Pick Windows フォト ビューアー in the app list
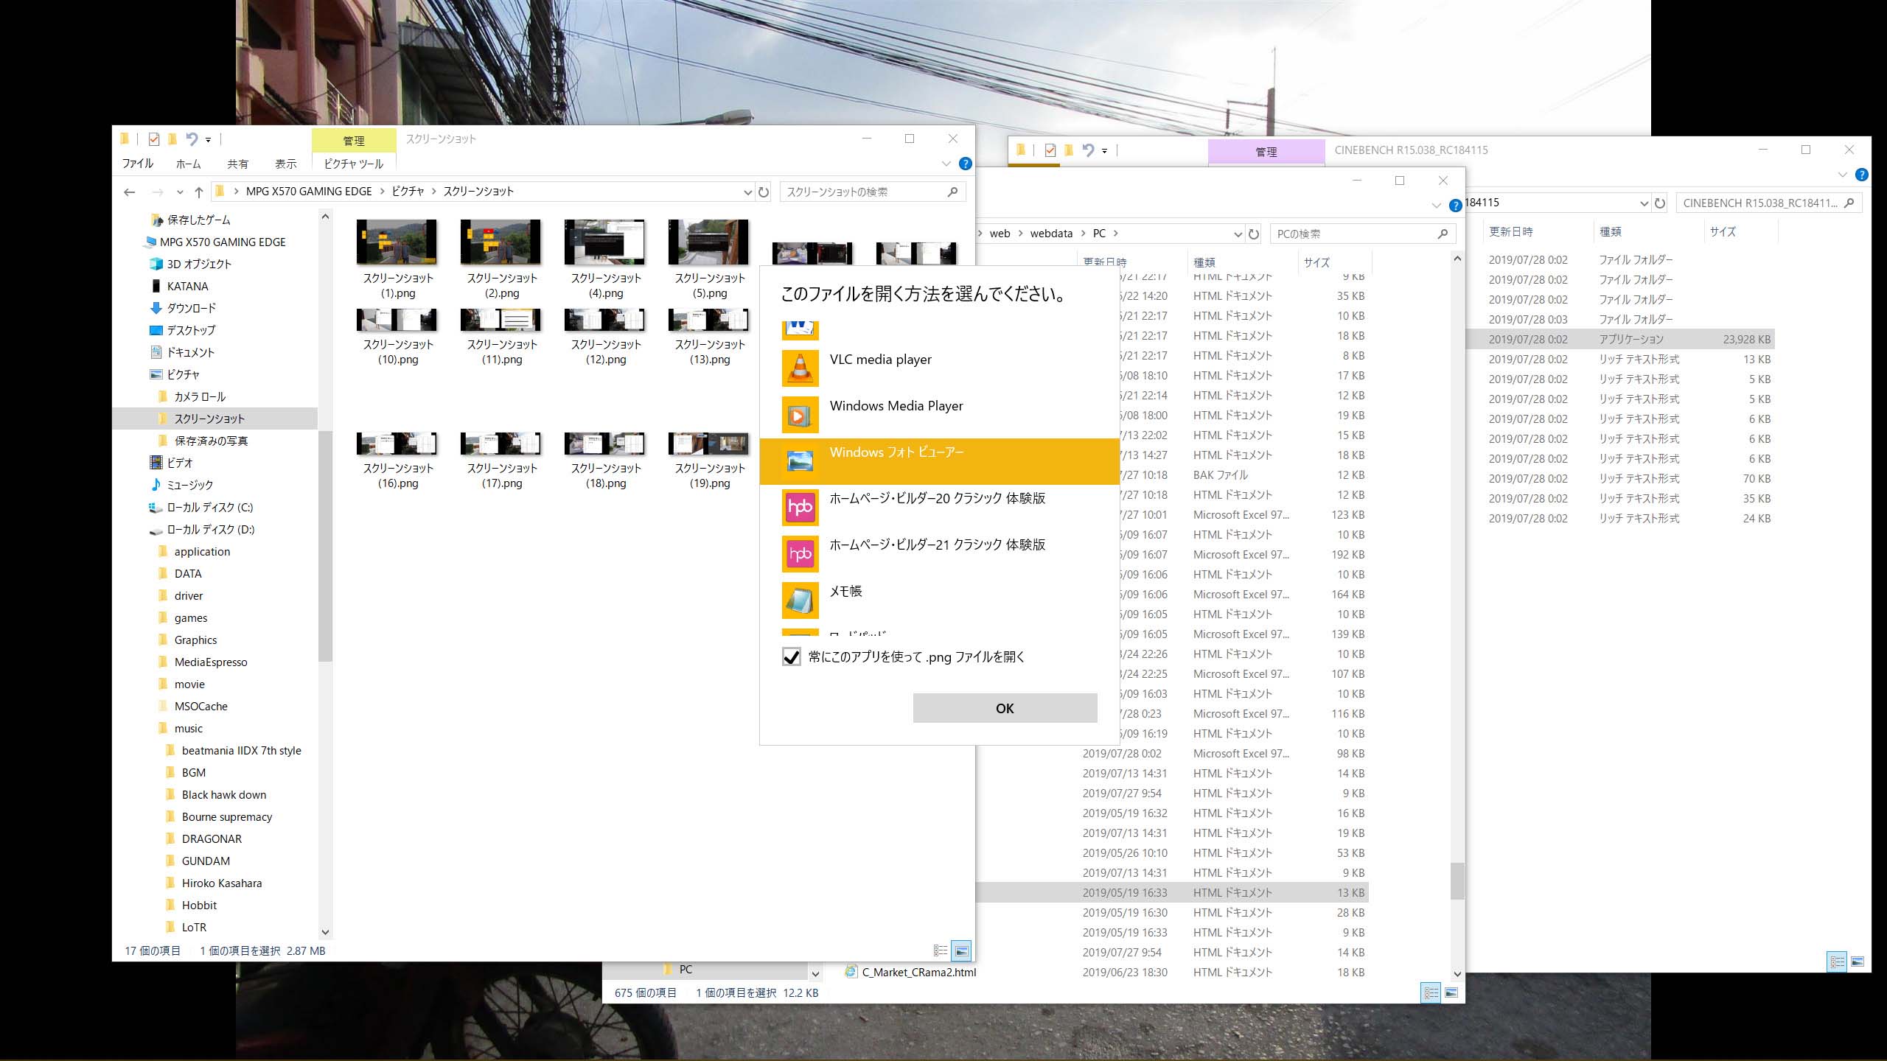The height and width of the screenshot is (1061, 1887). 939,461
